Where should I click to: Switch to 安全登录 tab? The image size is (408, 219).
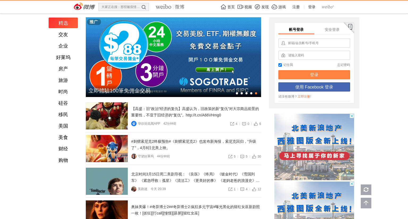[x=332, y=30]
